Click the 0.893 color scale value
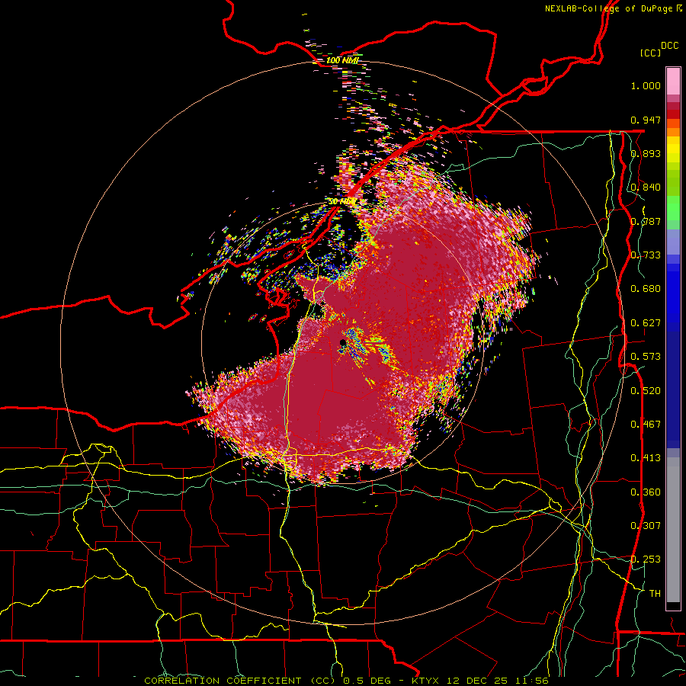The width and height of the screenshot is (686, 686). tap(646, 153)
